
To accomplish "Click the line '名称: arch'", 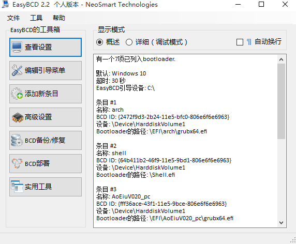I will (110, 110).
